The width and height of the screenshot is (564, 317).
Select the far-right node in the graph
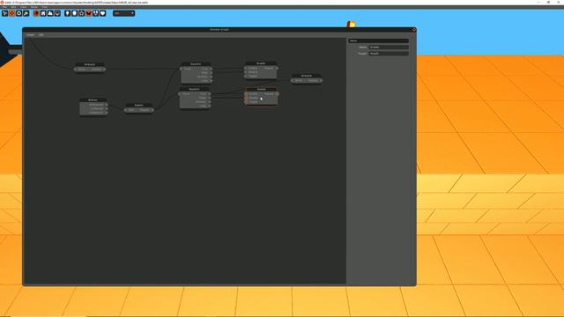coord(307,78)
